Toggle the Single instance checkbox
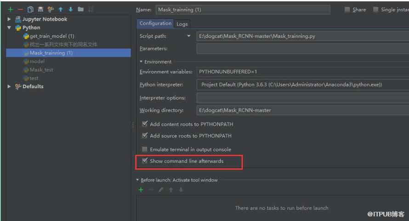Viewport: 409px width, 221px height. click(x=375, y=9)
